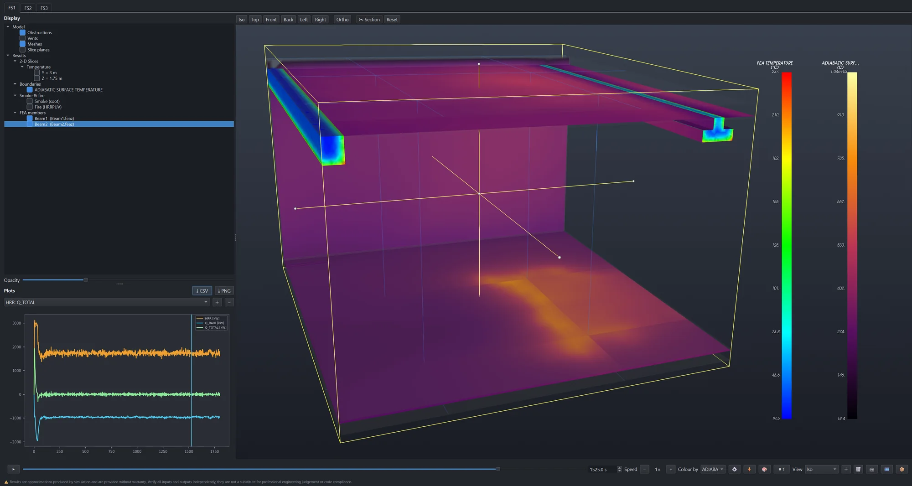
Task: Switch to Left camera view
Action: coord(304,20)
